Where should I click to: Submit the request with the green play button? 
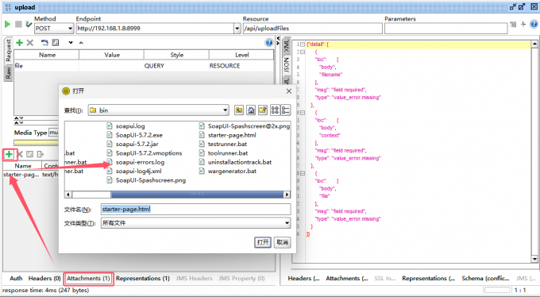8,24
